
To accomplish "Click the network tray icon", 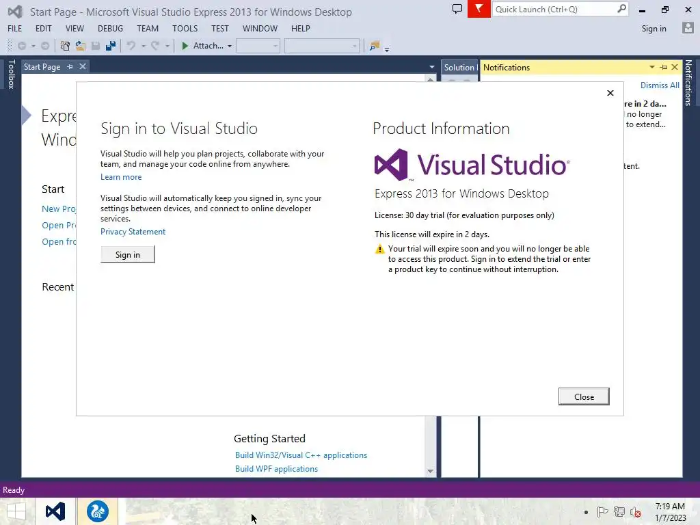I will pos(619,512).
